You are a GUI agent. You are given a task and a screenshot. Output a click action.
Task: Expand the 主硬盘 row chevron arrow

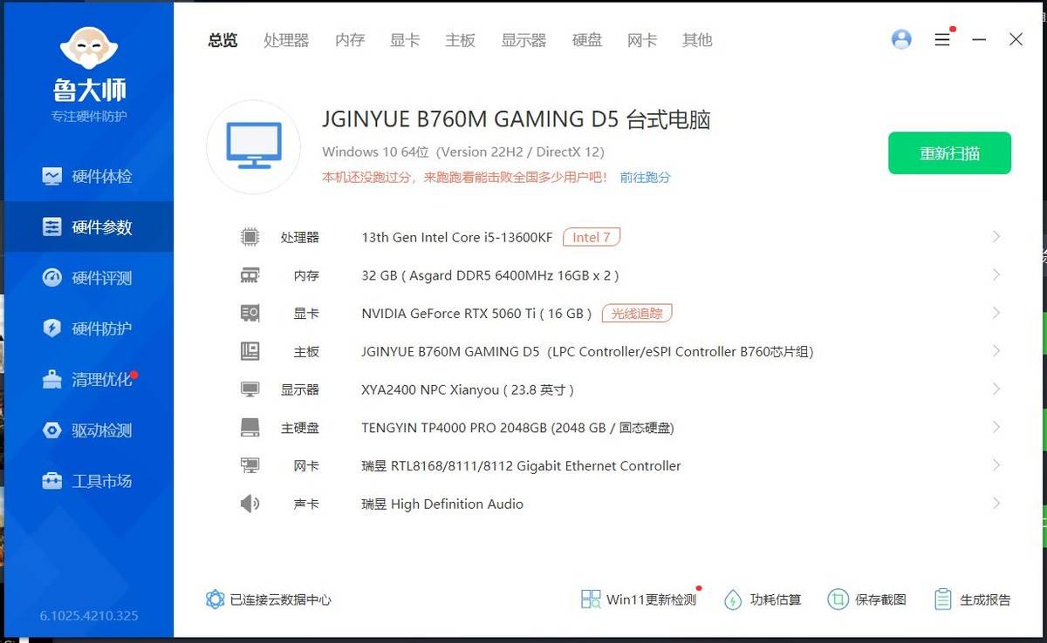pos(996,427)
